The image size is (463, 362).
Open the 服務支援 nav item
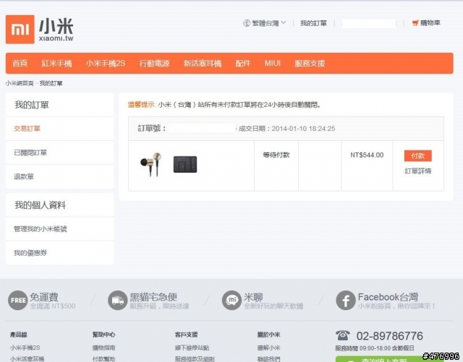[310, 64]
